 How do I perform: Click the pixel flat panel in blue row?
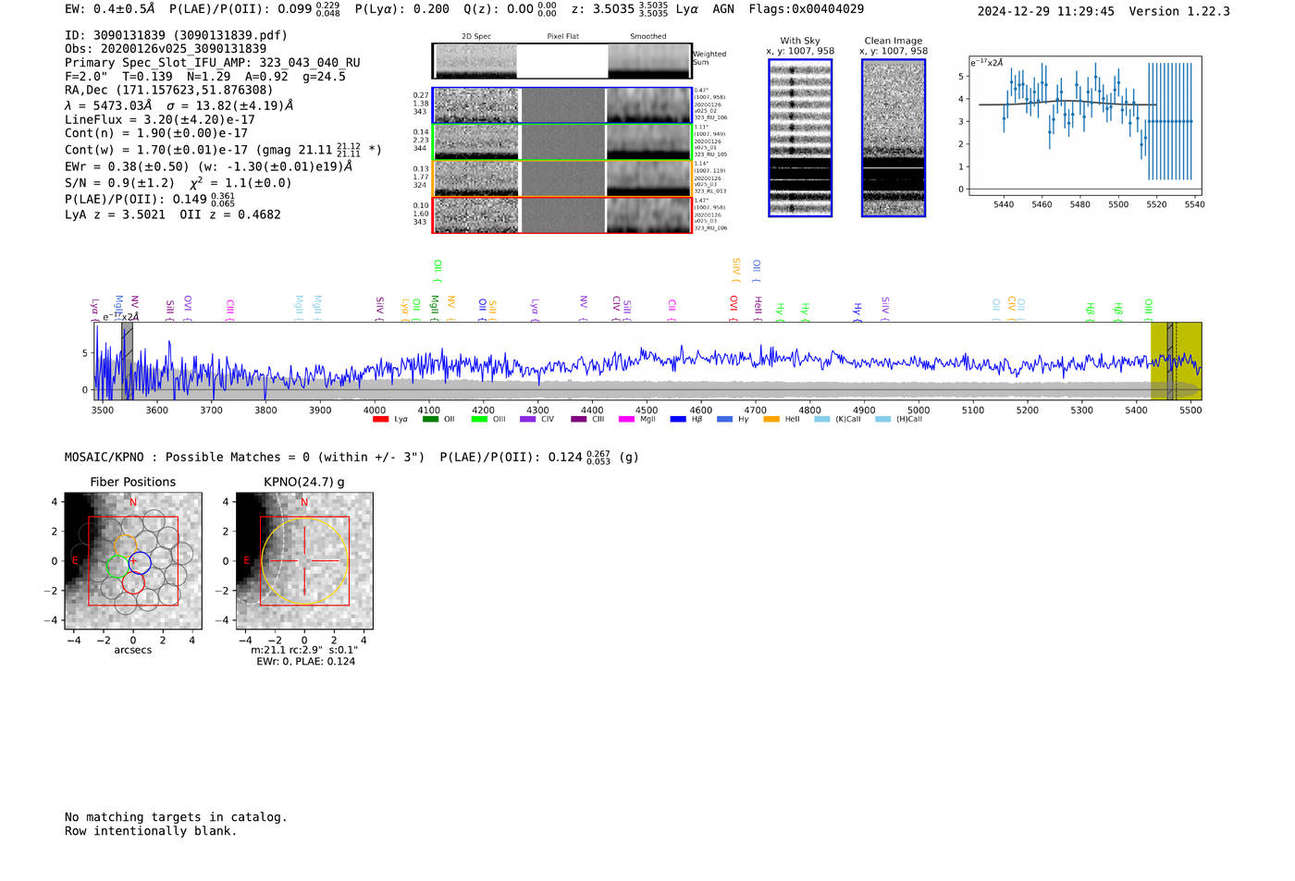point(562,105)
